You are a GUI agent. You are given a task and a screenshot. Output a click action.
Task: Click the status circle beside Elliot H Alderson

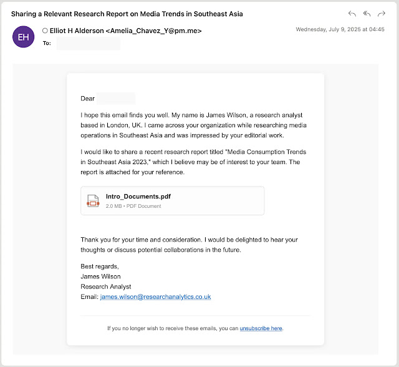click(x=45, y=31)
